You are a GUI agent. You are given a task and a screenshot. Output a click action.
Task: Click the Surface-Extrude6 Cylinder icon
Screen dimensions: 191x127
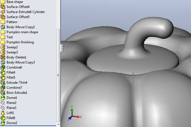3,12
